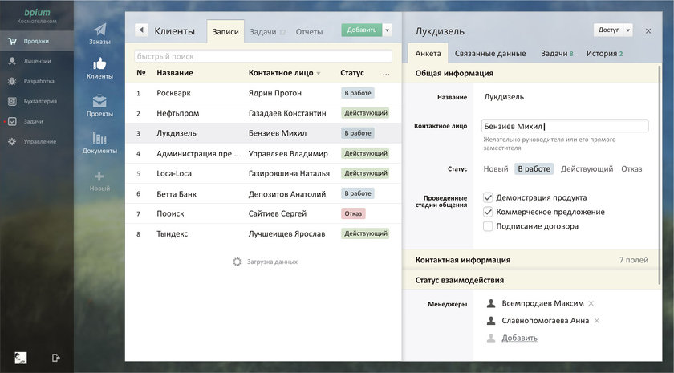
Task: Click the back arrow beside Клиенты
Action: tap(141, 30)
